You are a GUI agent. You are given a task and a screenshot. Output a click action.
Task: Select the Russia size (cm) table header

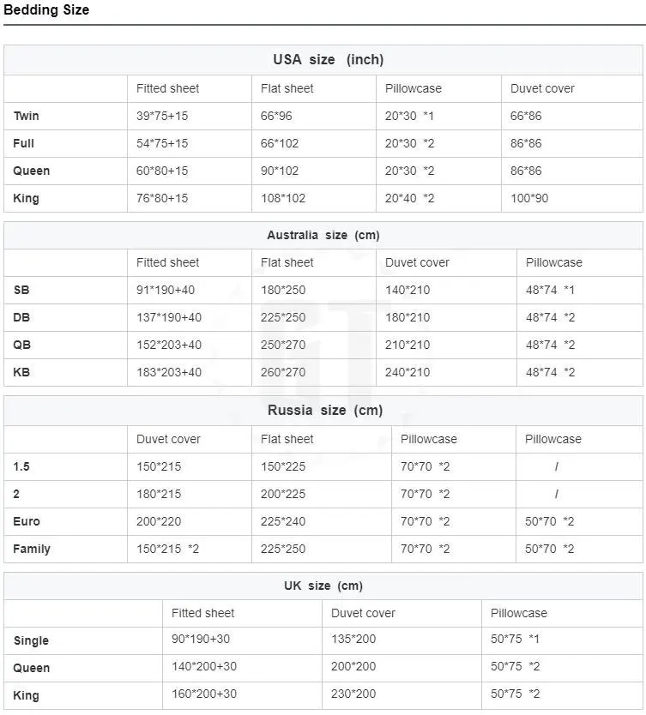(324, 410)
